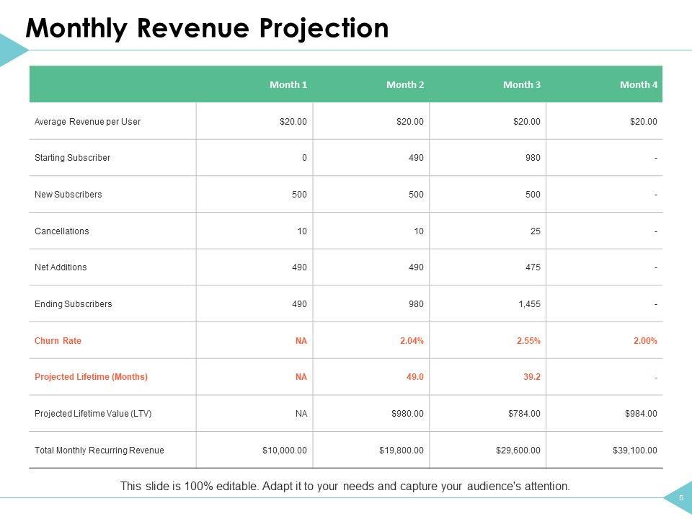Select the 'Projected Lifetime (Months)' row label

pyautogui.click(x=91, y=377)
